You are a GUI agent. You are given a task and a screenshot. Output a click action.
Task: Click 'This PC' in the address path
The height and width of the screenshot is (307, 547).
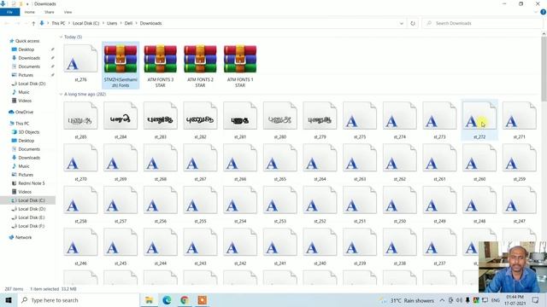pos(58,23)
